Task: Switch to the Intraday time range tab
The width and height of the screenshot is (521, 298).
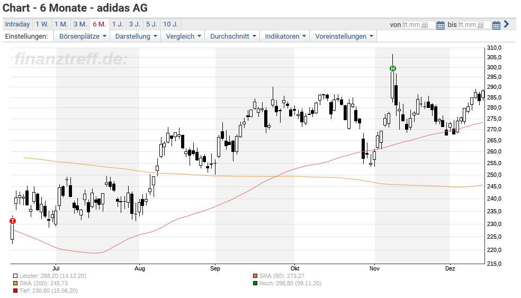Action: click(17, 24)
